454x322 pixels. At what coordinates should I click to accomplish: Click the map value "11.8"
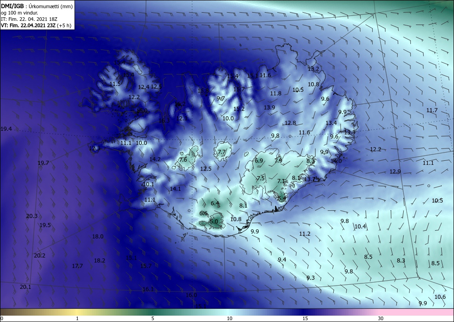(x=276, y=94)
